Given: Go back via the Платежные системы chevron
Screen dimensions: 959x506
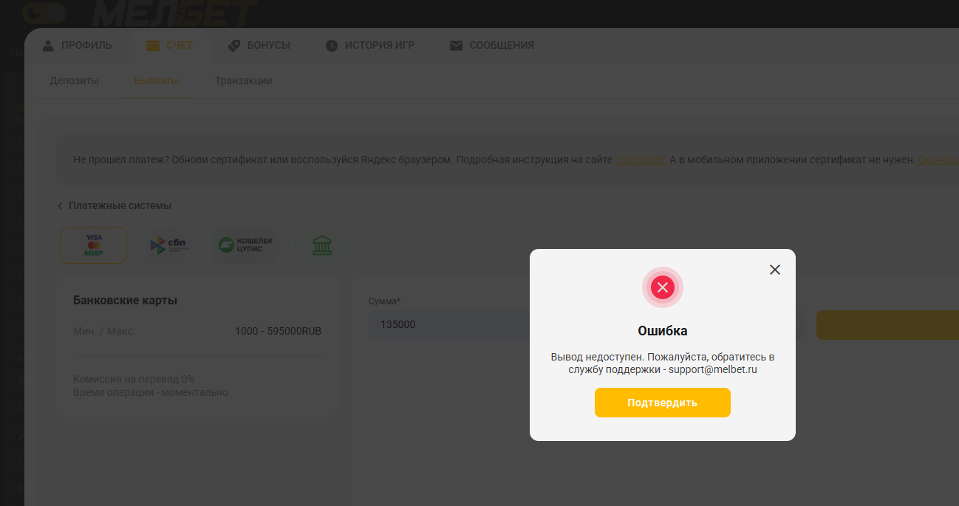Looking at the screenshot, I should pos(60,206).
